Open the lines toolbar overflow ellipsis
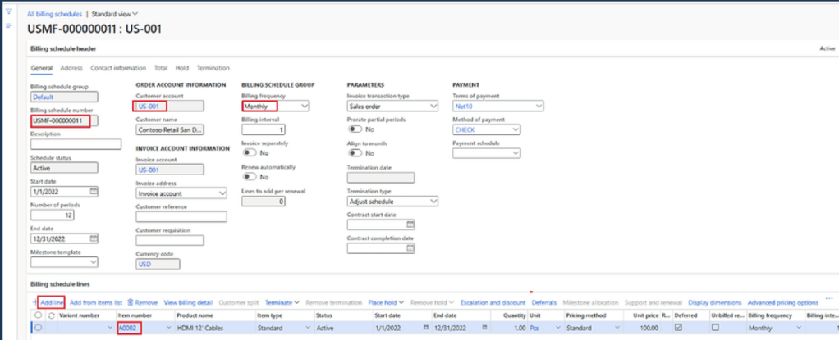The image size is (839, 340). click(x=828, y=301)
